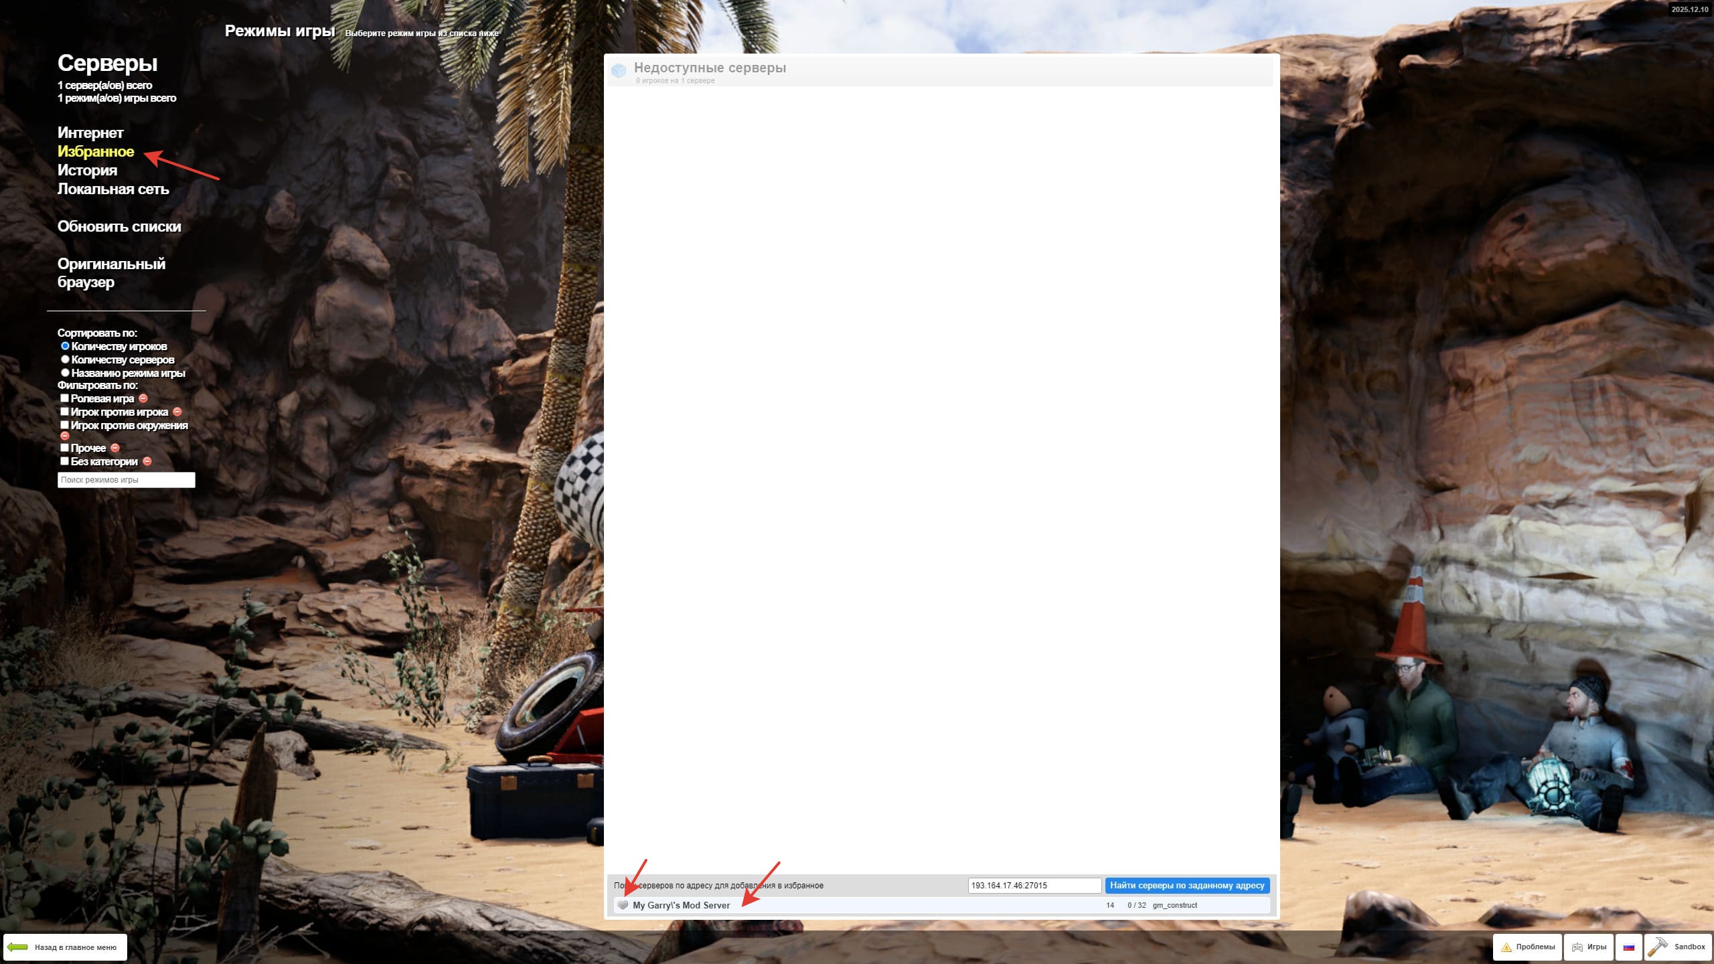The width and height of the screenshot is (1714, 964).
Task: Enable the Ролевая игра filter checkbox
Action: [x=64, y=398]
